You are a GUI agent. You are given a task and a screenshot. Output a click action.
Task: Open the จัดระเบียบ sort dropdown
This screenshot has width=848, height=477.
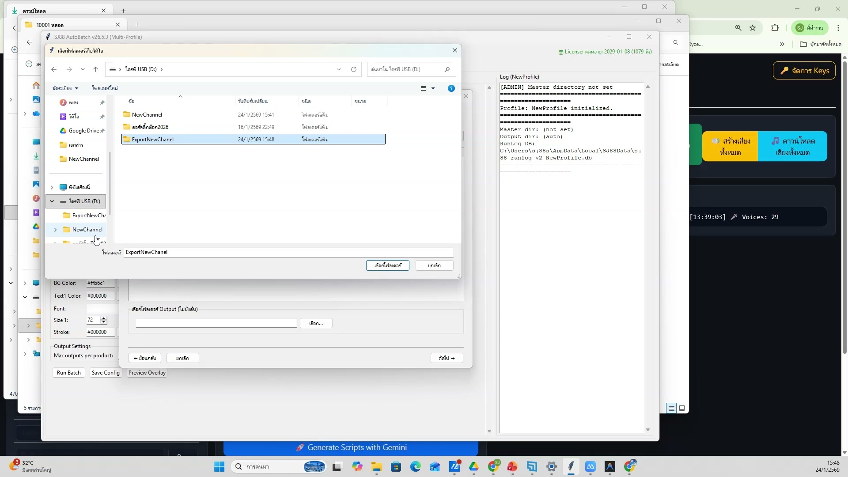pyautogui.click(x=65, y=88)
